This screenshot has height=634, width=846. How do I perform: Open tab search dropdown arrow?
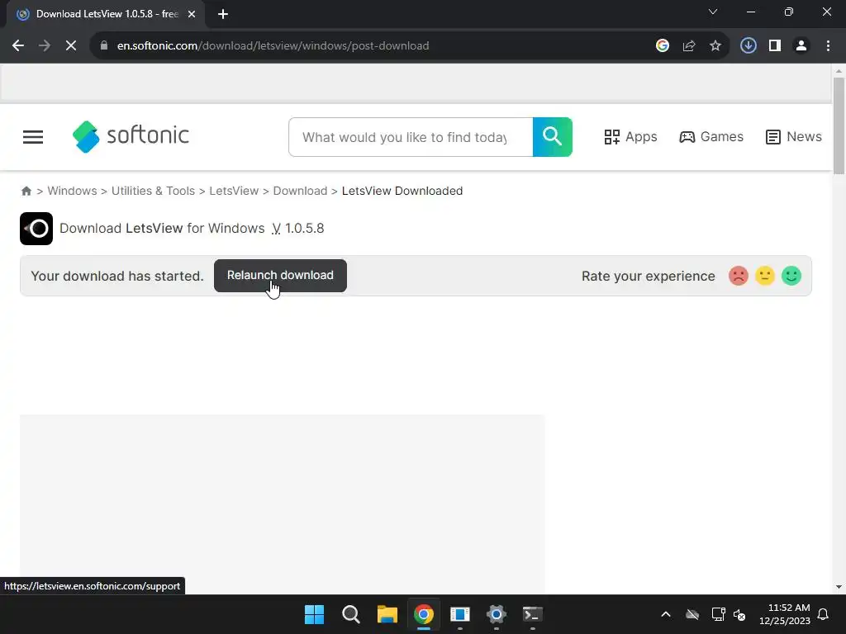coord(713,12)
